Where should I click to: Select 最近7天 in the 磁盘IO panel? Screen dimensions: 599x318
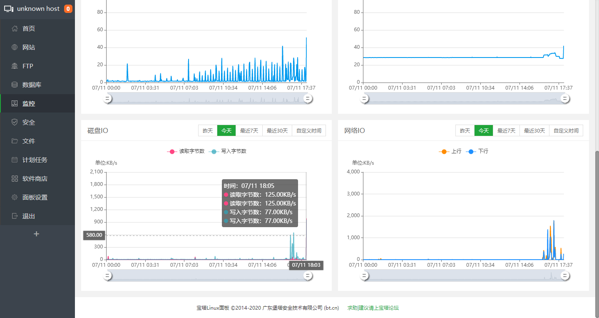[x=249, y=130]
